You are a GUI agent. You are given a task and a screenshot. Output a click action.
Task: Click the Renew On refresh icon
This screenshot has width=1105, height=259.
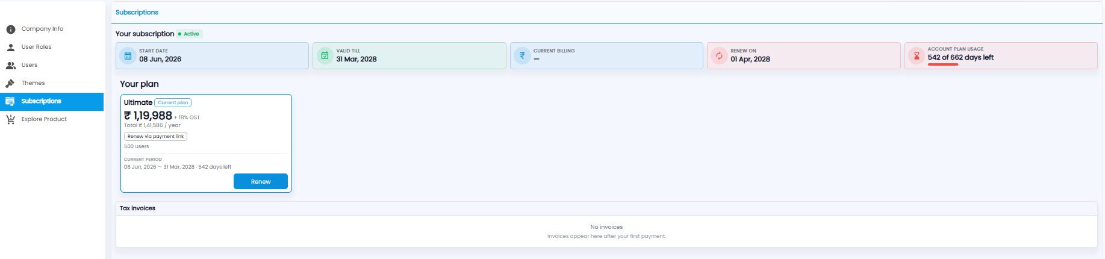pos(719,56)
